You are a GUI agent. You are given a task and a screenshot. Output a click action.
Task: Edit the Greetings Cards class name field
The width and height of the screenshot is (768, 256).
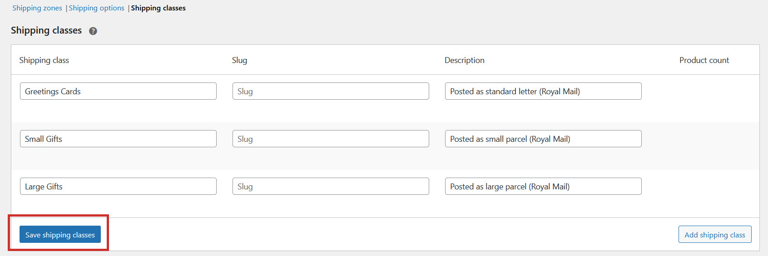pos(118,91)
